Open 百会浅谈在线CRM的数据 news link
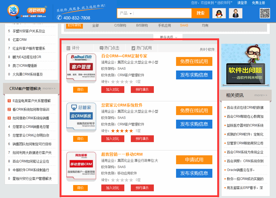Viewport: 276px width, 198px height. click(245, 108)
